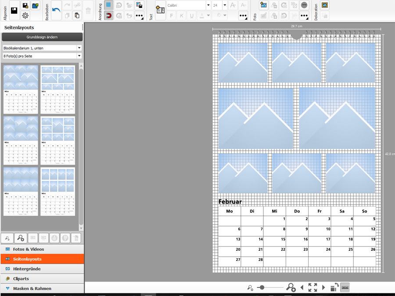Fit the page to the screen
This screenshot has height=296, width=395.
coord(312,287)
